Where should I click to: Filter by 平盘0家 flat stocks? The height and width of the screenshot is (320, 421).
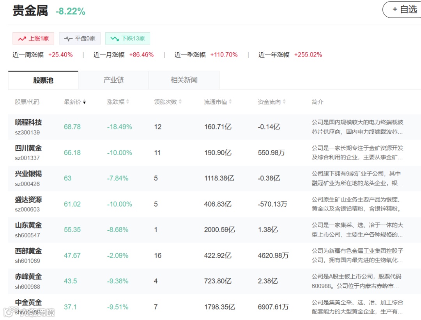pos(80,38)
